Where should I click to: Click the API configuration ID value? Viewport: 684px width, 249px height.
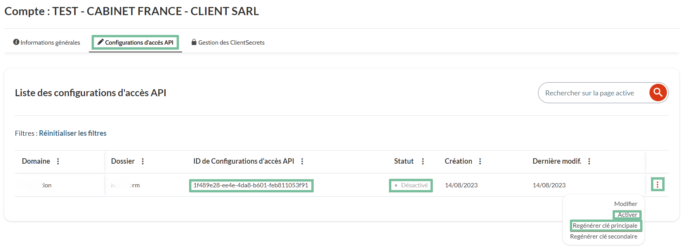(251, 185)
